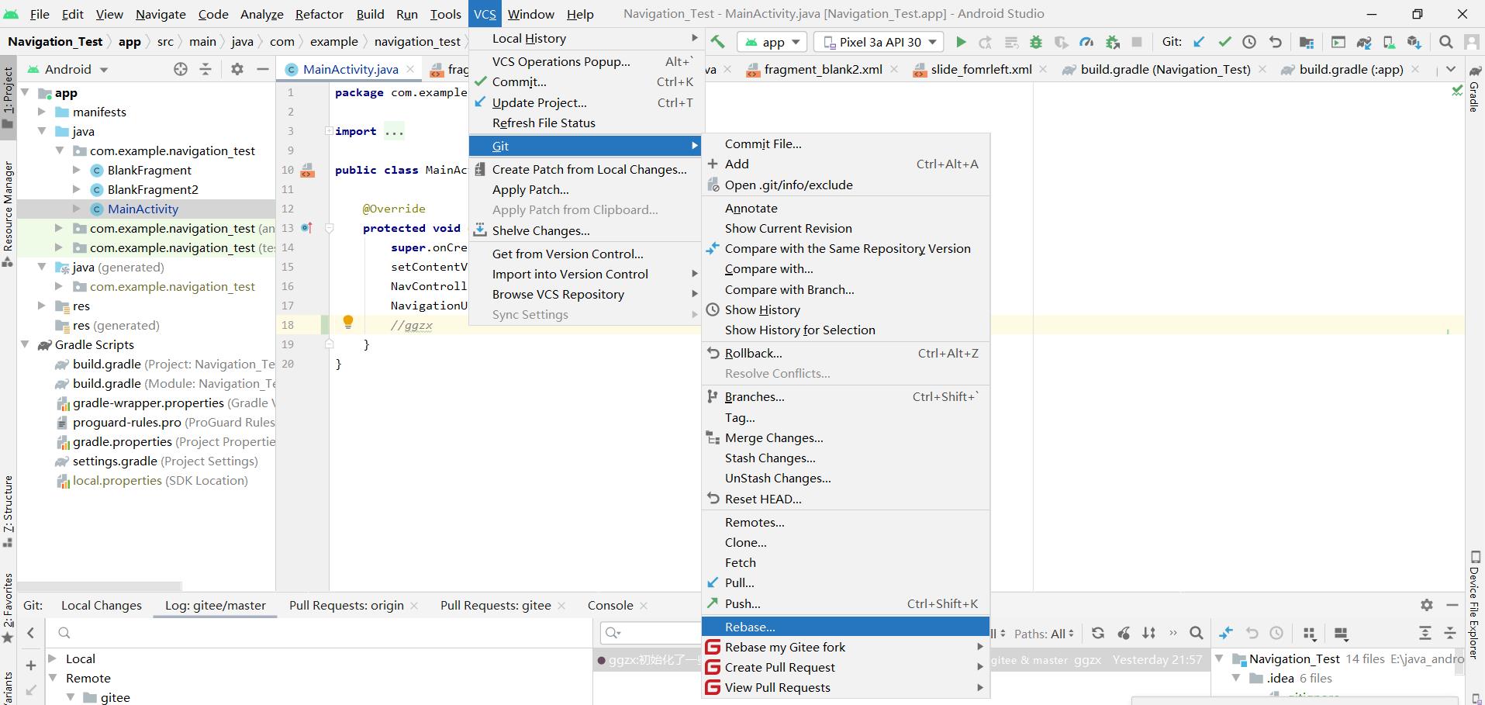
Task: Open the Tools menu
Action: (445, 14)
